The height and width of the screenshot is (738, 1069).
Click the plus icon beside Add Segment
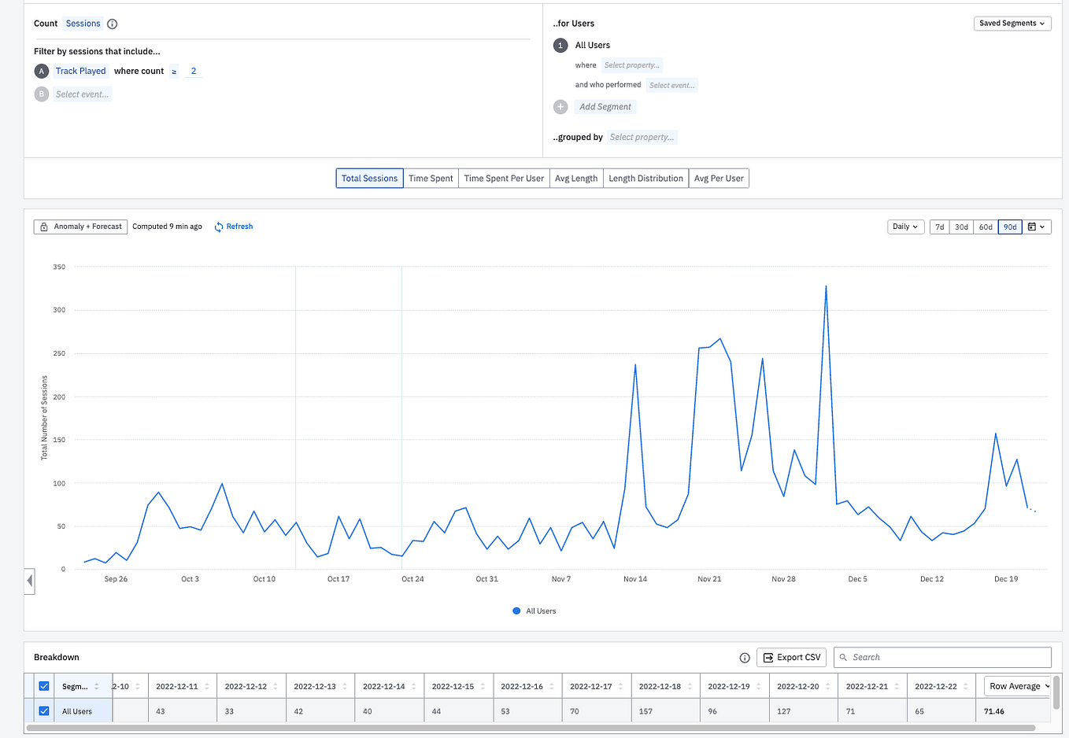point(560,107)
